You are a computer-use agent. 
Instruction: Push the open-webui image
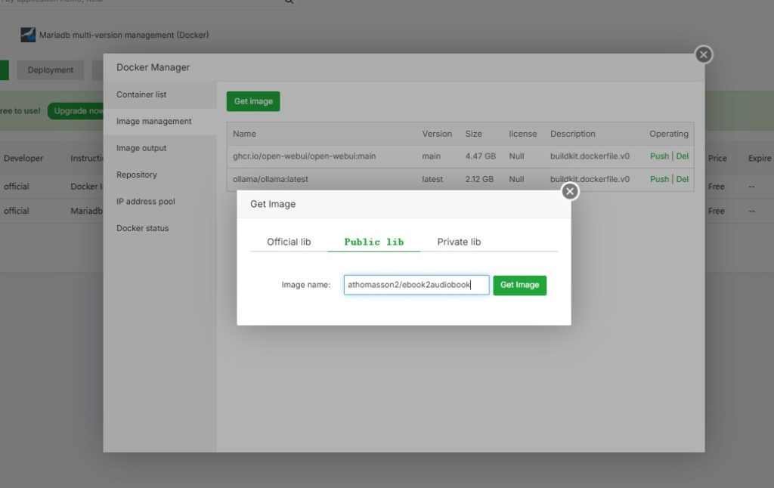659,156
